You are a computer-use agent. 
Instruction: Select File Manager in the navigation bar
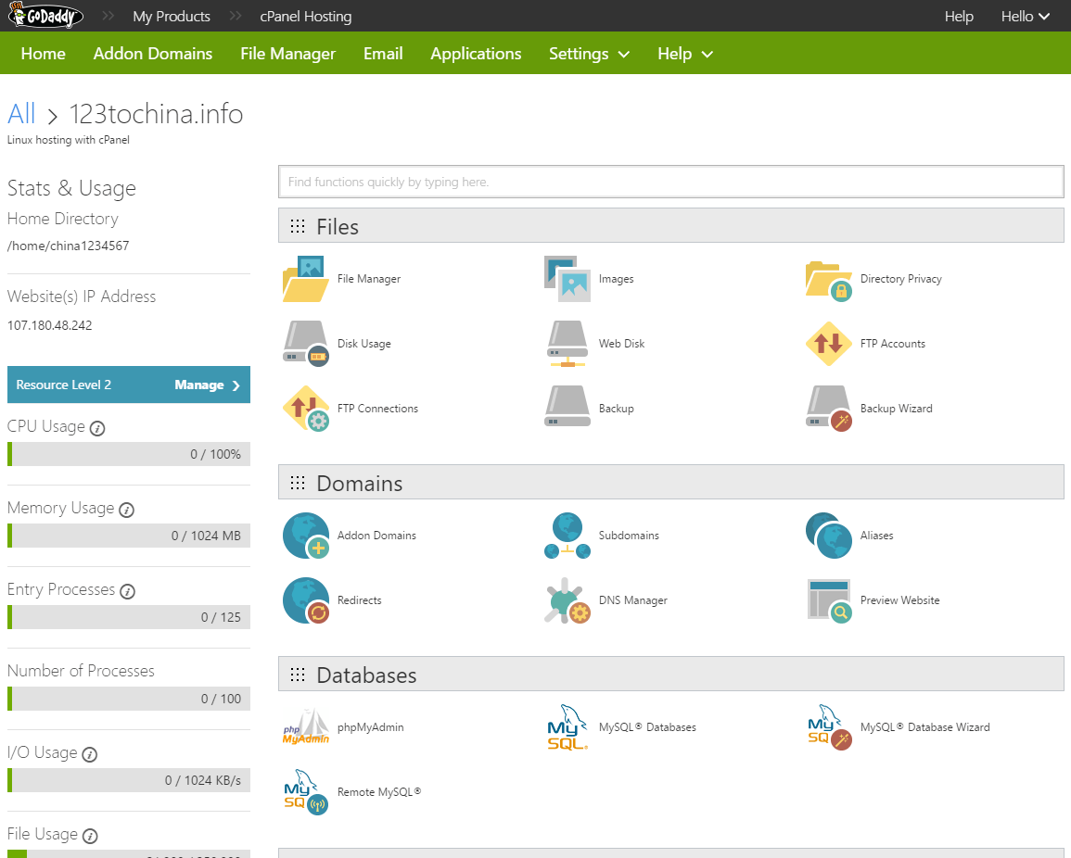pos(288,54)
